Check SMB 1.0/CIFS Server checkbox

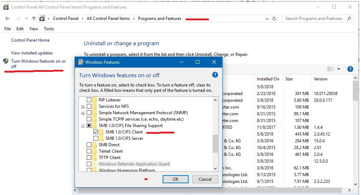pyautogui.click(x=96, y=138)
